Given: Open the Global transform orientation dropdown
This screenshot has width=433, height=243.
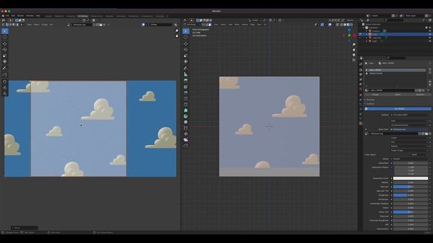Looking at the screenshot, I should tap(254, 20).
